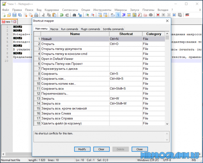Click the Clear button
Viewport: 203px width, 163px height.
101,149
